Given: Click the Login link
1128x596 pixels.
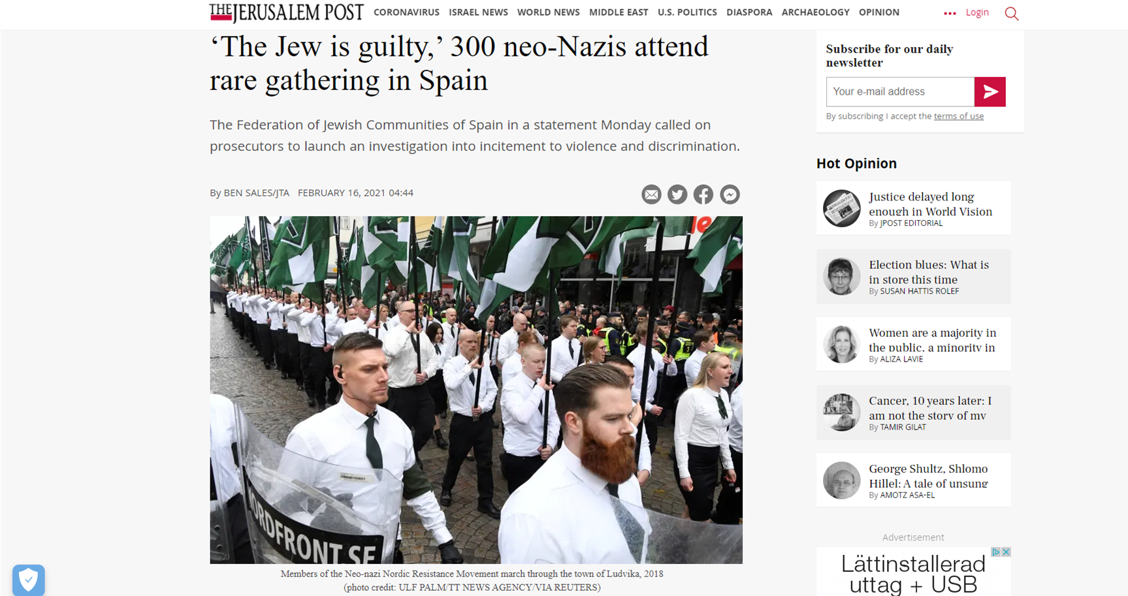Looking at the screenshot, I should point(977,12).
